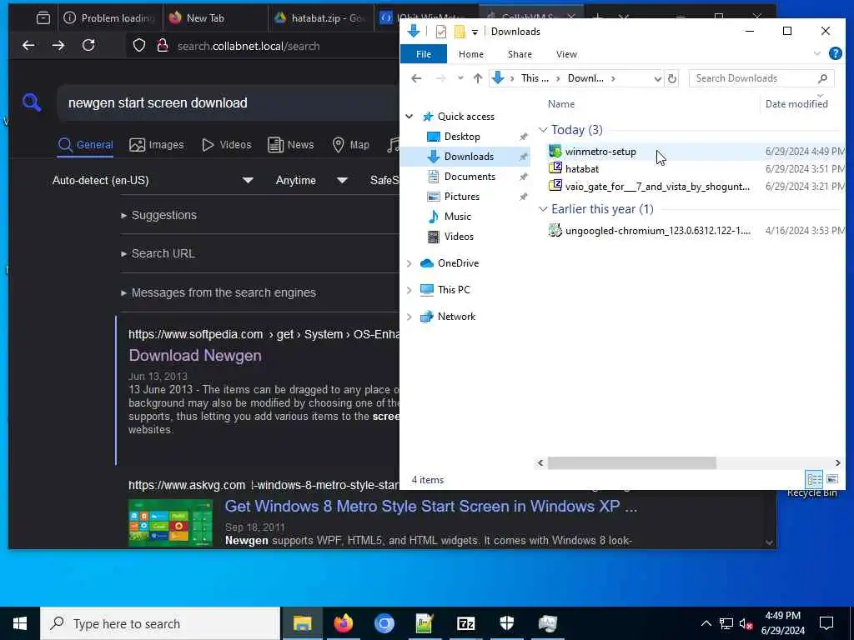854x640 pixels.
Task: Open Music folder in navigation pane
Action: point(458,217)
